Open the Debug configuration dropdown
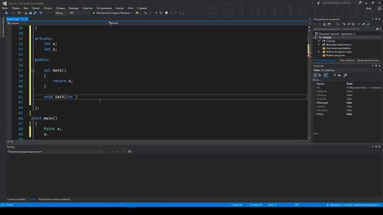Image resolution: width=383 pixels, height=215 pixels. pyautogui.click(x=61, y=13)
